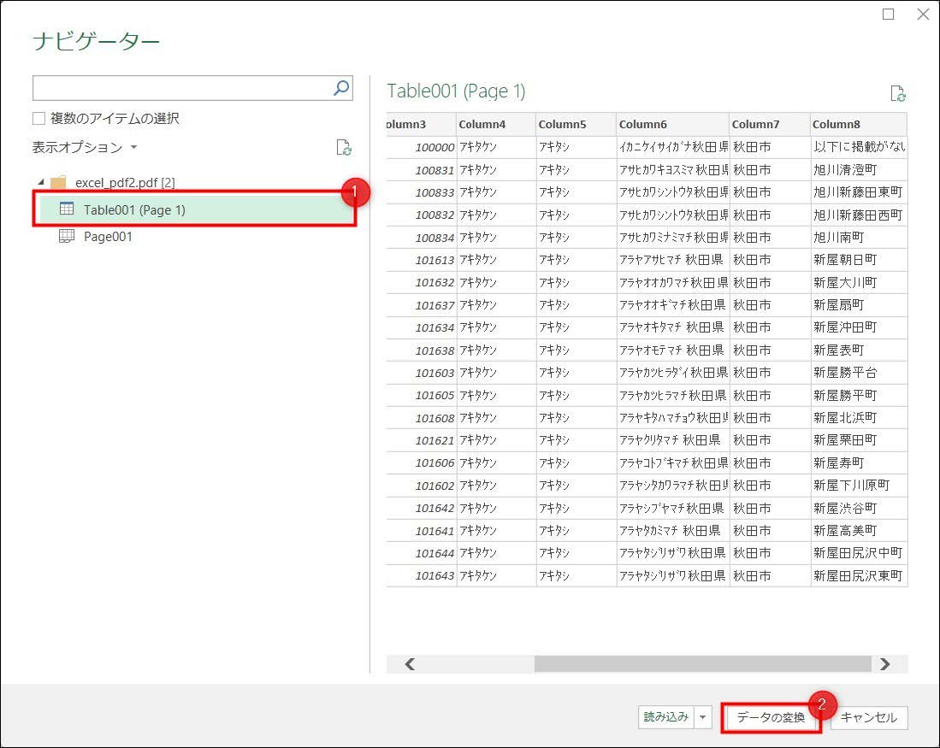940x748 pixels.
Task: Click the excel_pdf2.pdf folder icon
Action: tap(58, 183)
